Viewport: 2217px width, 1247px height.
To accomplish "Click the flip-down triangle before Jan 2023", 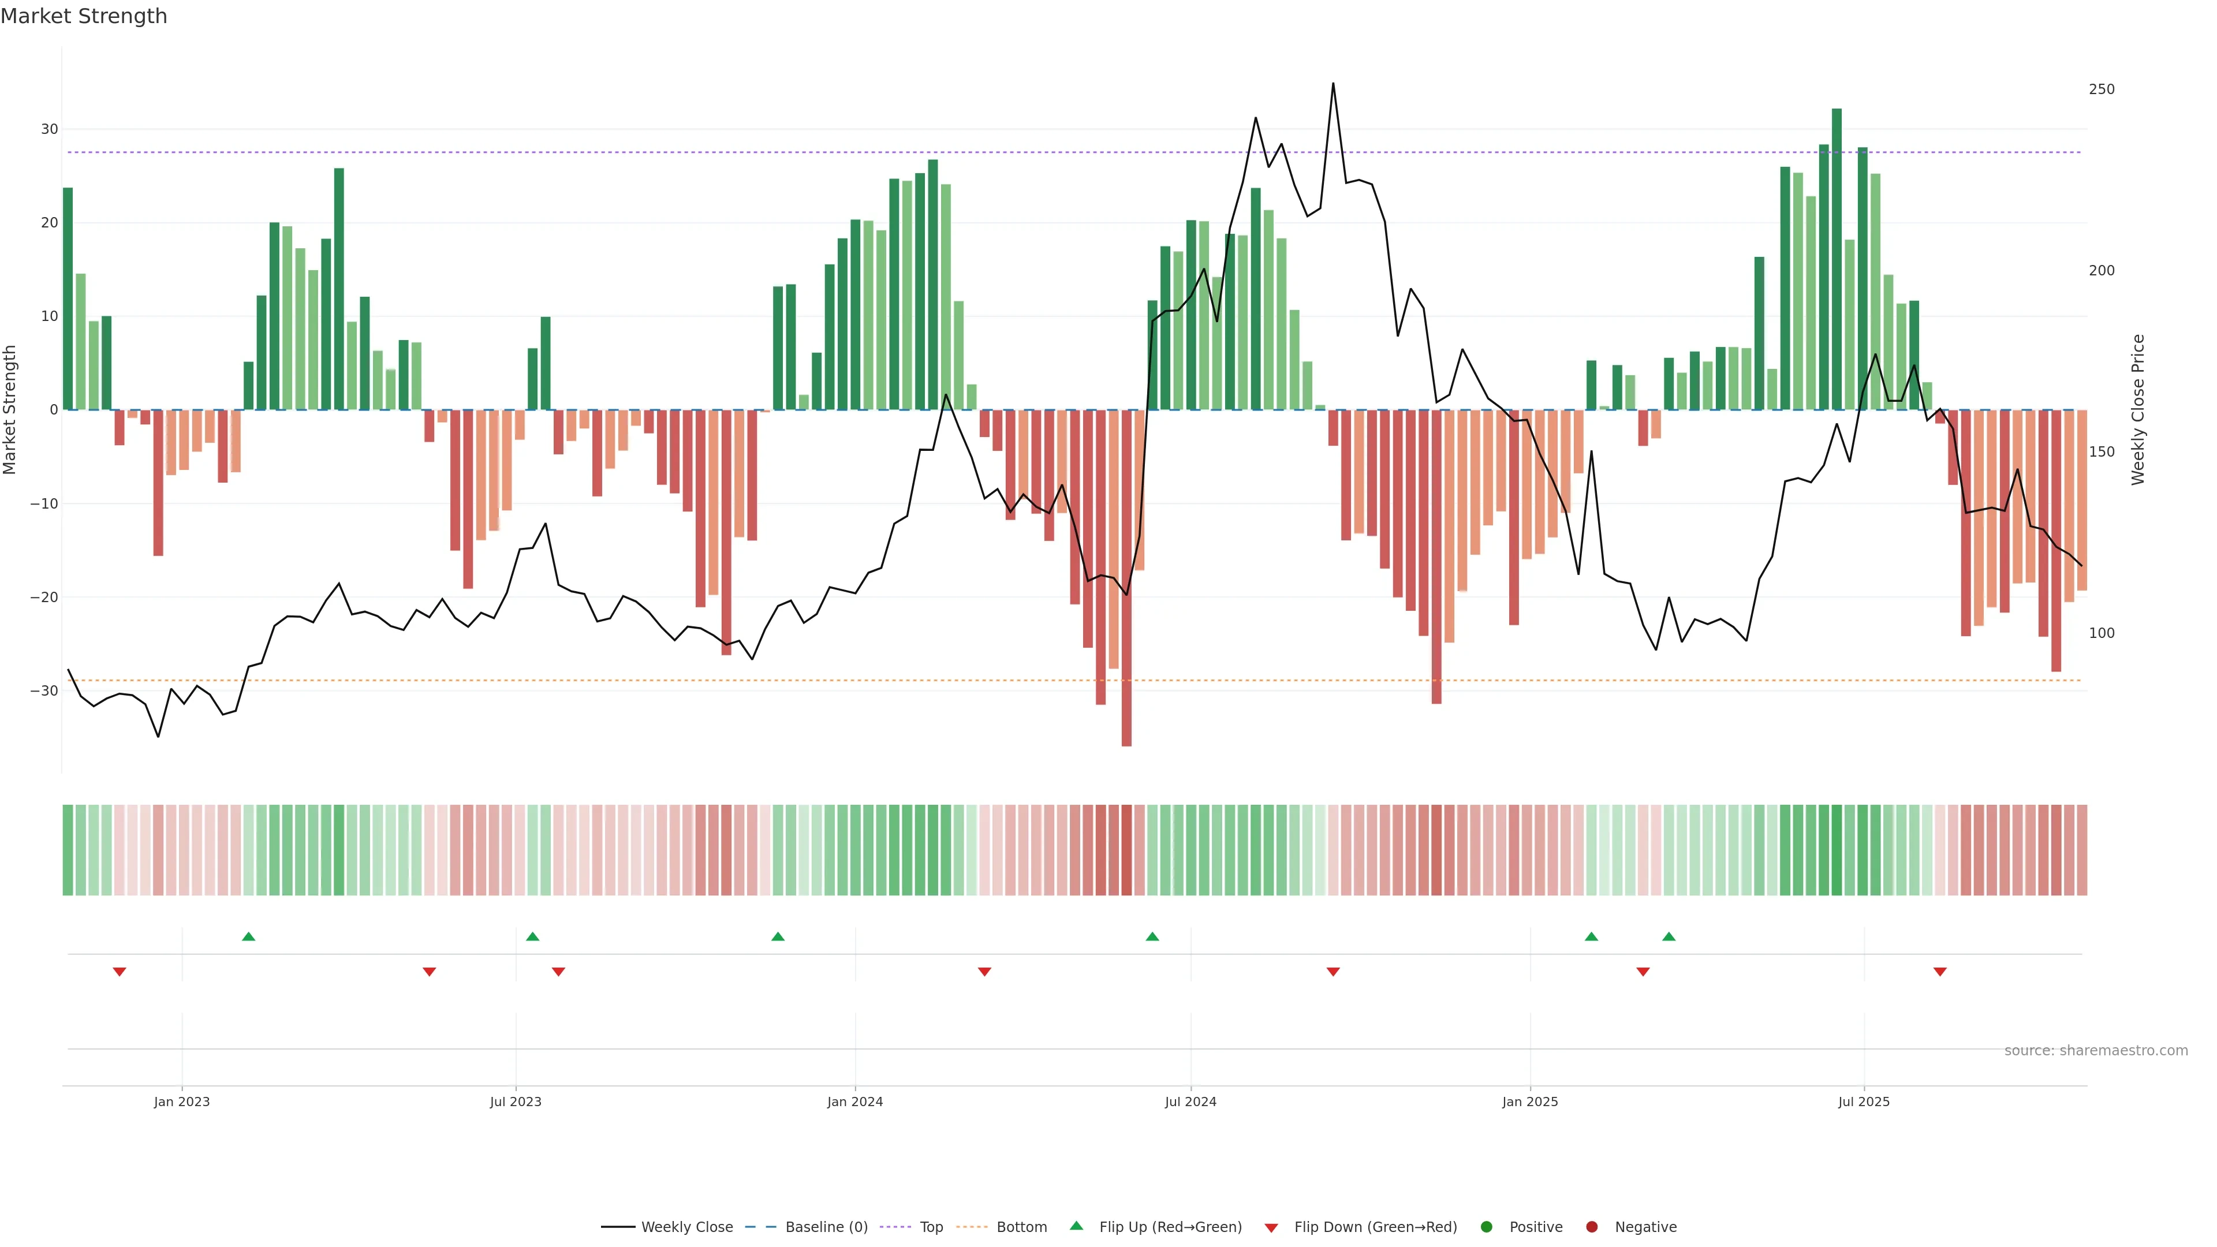I will (120, 972).
